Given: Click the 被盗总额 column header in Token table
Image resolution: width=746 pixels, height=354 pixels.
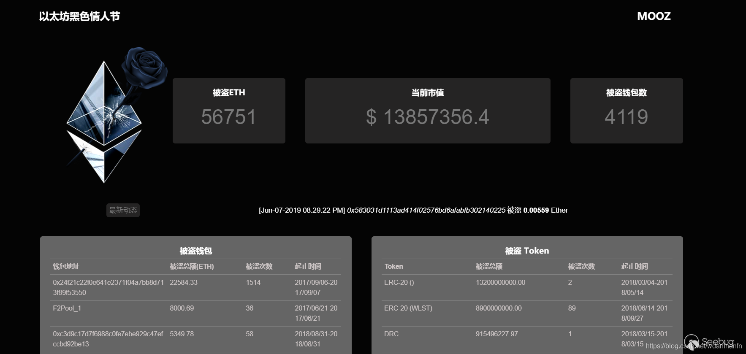Looking at the screenshot, I should pyautogui.click(x=489, y=266).
